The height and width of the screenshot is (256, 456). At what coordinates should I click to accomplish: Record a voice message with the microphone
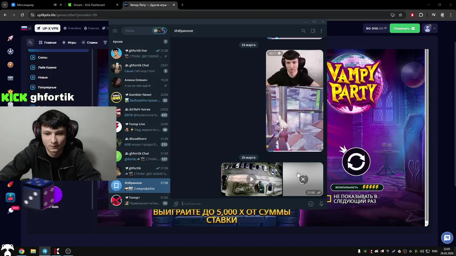pyautogui.click(x=321, y=204)
